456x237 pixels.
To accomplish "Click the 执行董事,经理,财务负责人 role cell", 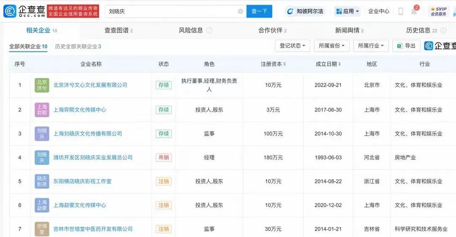I will click(209, 85).
